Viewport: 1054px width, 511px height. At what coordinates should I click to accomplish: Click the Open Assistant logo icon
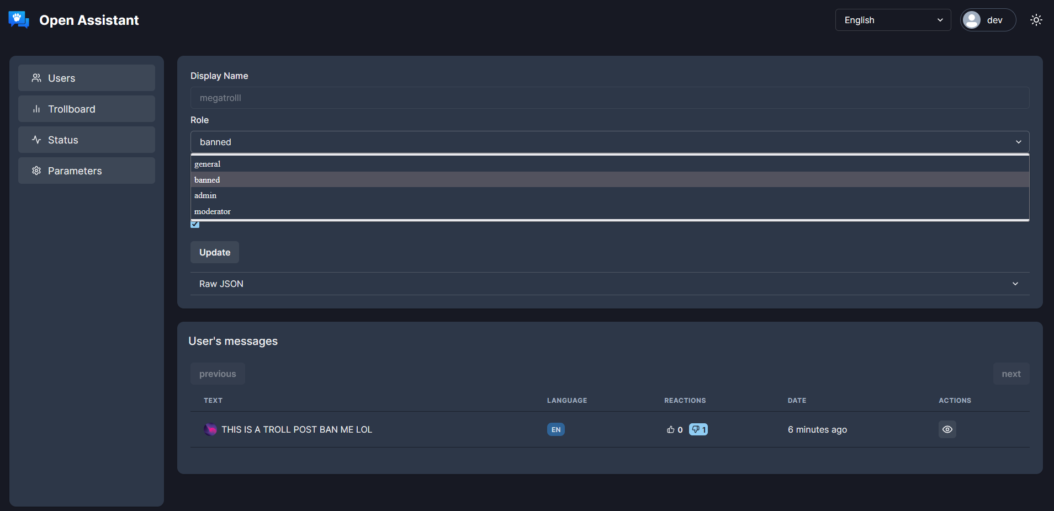(x=19, y=20)
